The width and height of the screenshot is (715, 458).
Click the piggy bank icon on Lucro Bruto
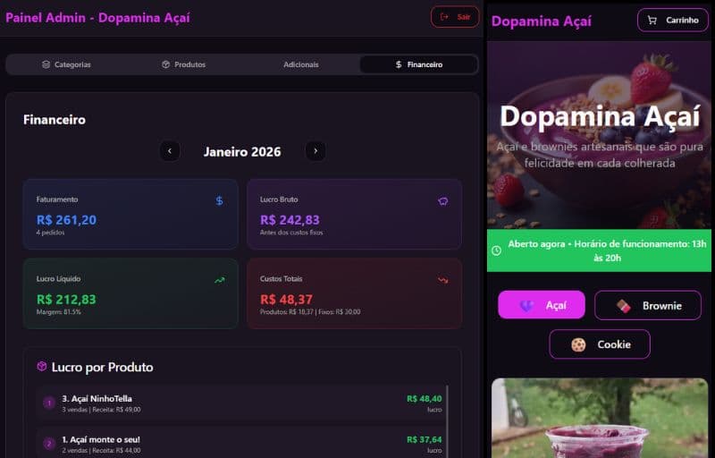point(442,201)
